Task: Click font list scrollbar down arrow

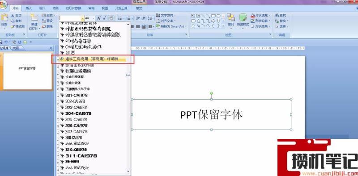Action: [x=128, y=171]
